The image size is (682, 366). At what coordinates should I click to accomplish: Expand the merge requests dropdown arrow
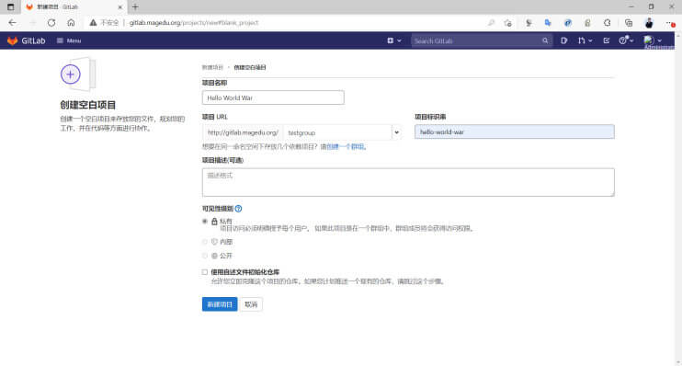590,40
